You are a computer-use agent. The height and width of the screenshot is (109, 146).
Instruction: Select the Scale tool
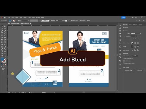tap(5, 40)
